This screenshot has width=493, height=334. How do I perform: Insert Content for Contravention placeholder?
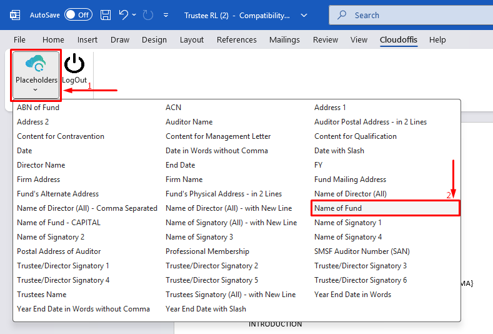61,136
